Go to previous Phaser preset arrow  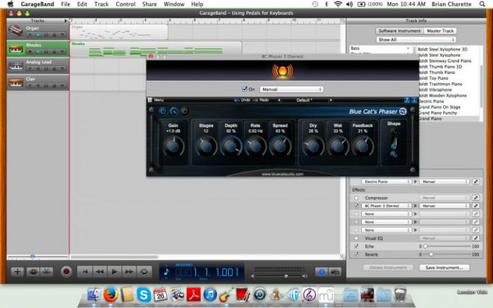pos(279,100)
